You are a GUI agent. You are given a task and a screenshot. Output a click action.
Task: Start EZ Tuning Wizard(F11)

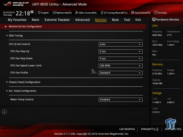click(114, 13)
